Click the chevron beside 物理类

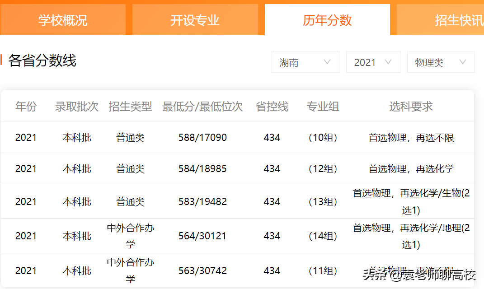tap(463, 62)
